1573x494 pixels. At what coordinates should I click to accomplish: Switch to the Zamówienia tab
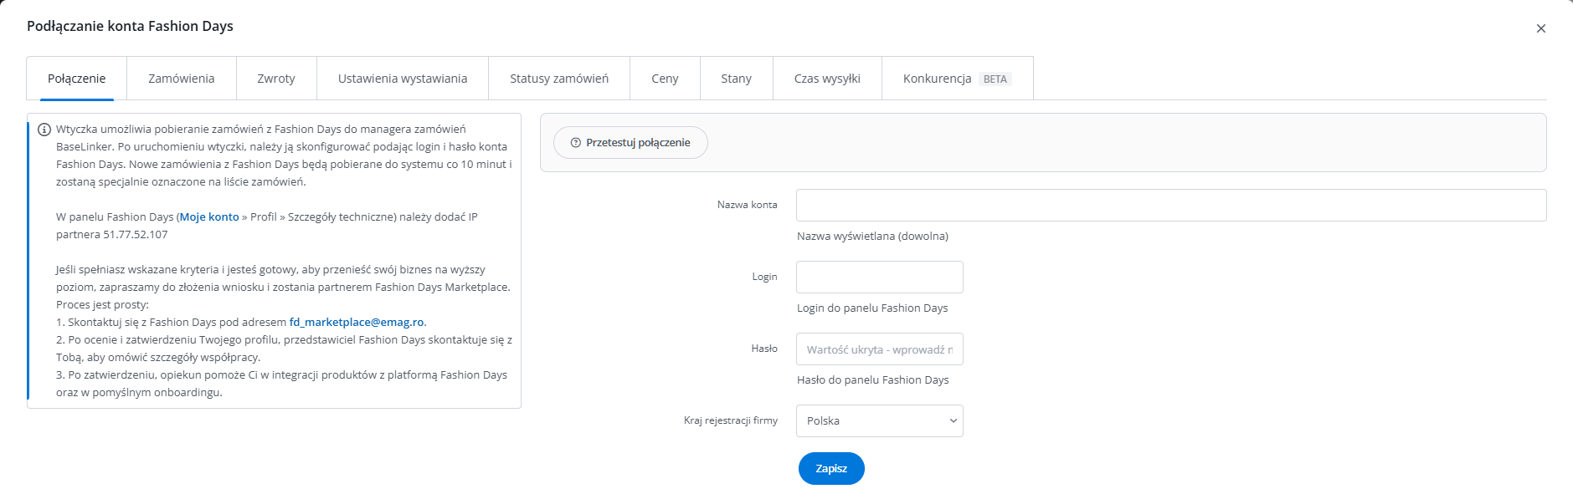coord(181,79)
